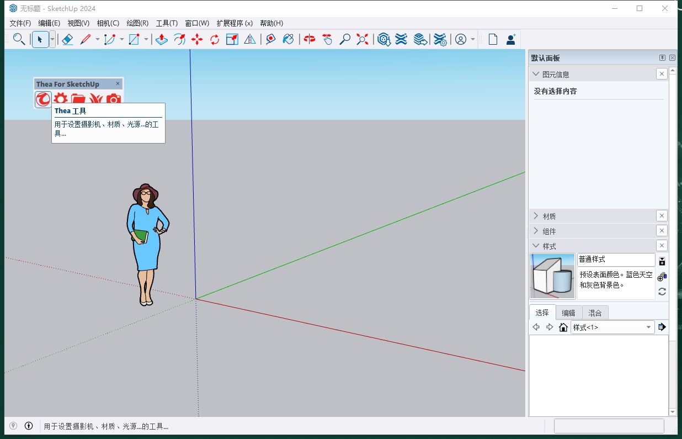The width and height of the screenshot is (682, 439).
Task: Collapse the 图元信息 panel
Action: click(x=535, y=74)
